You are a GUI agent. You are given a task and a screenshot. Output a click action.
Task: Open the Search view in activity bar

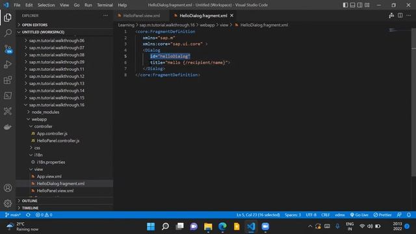(8, 33)
